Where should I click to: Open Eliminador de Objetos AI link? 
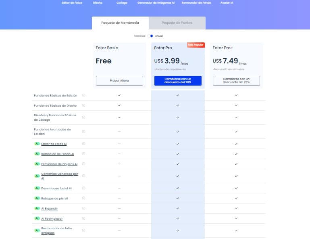[x=59, y=164]
